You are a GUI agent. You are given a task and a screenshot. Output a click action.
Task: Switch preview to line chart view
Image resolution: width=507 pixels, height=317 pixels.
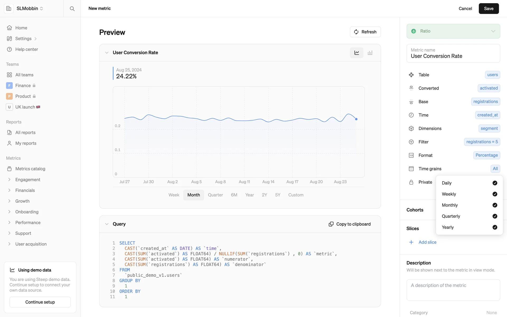point(356,53)
